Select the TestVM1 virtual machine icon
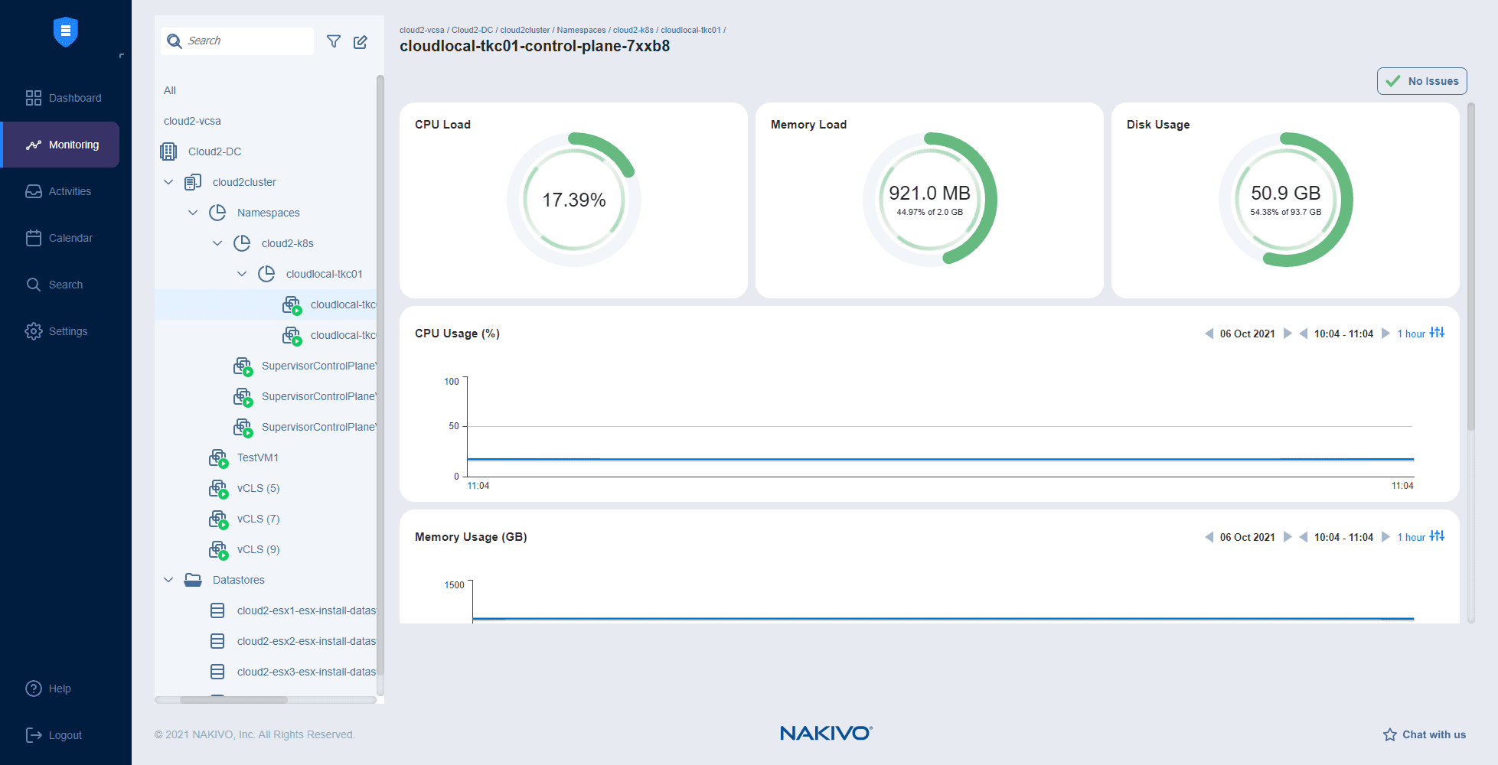The width and height of the screenshot is (1498, 765). click(x=218, y=458)
